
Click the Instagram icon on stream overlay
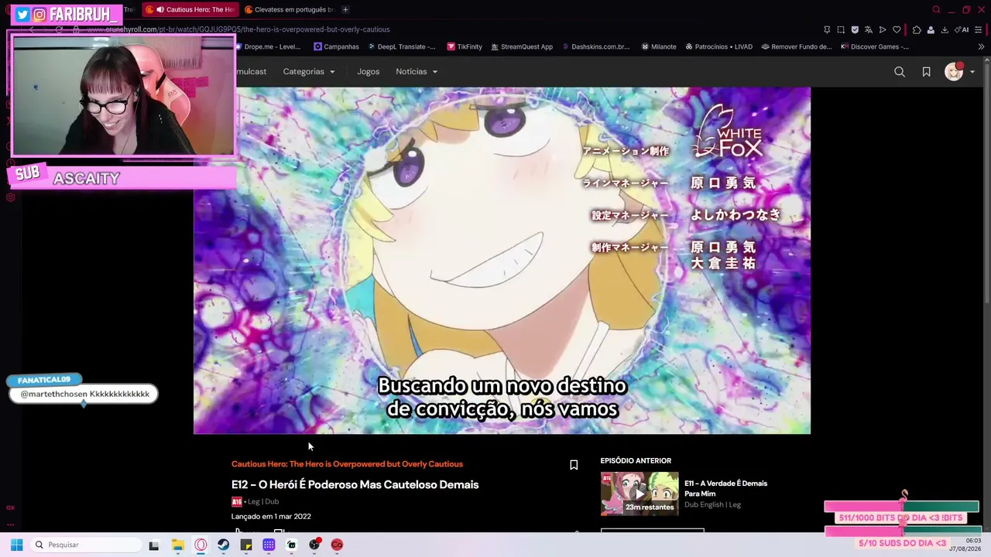point(39,15)
